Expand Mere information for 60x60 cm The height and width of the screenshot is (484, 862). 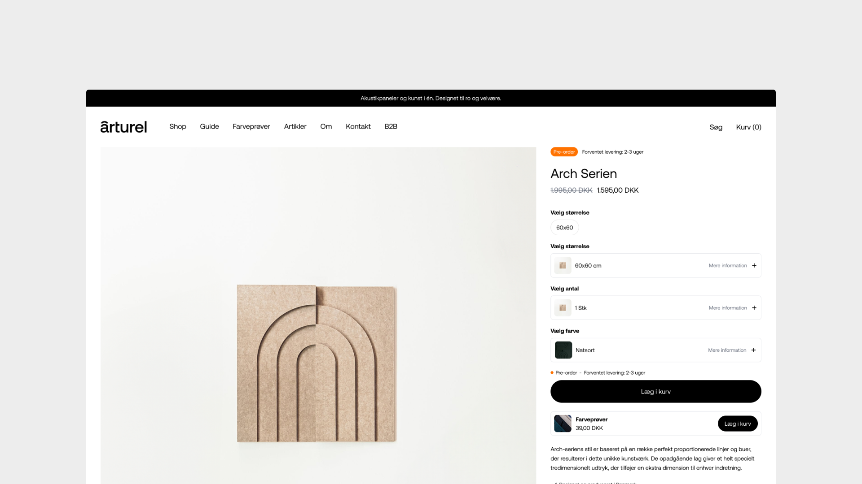728,265
